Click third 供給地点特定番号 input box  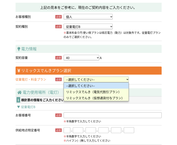pos(91,130)
